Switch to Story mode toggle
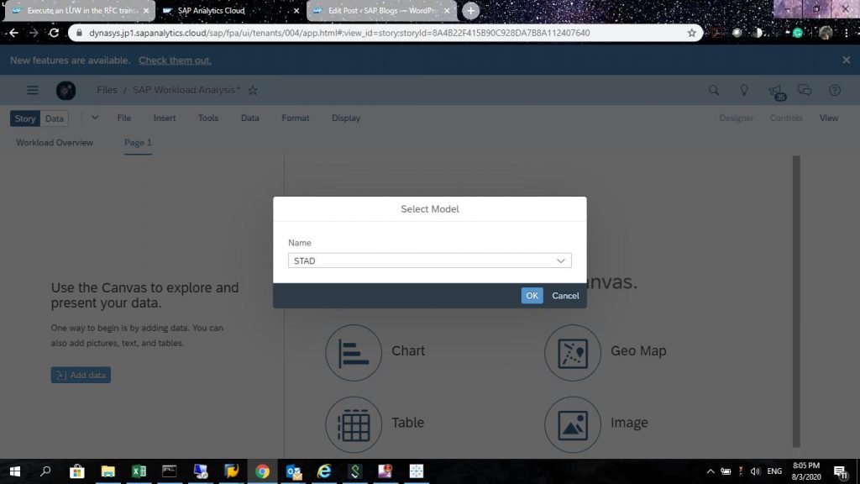Image resolution: width=860 pixels, height=484 pixels. tap(24, 118)
